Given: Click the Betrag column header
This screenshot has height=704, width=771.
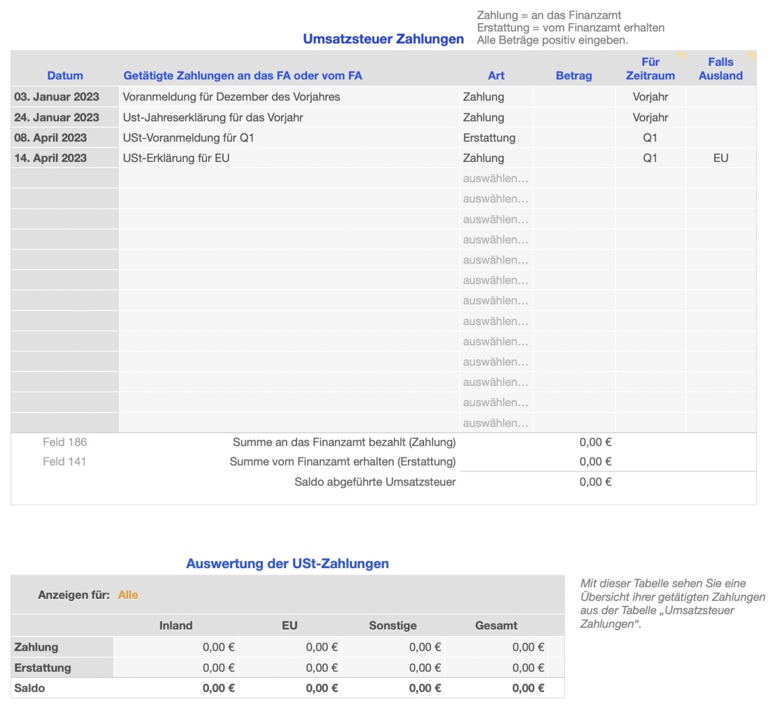Looking at the screenshot, I should (x=573, y=76).
